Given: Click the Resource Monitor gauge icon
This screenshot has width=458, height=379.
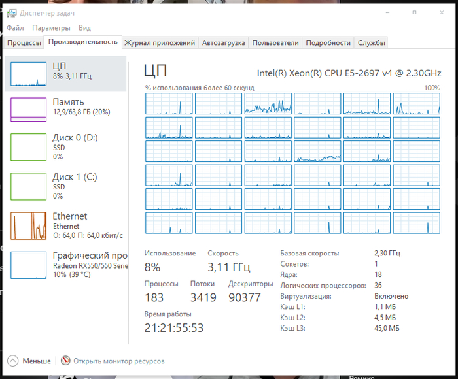Looking at the screenshot, I should 65,361.
